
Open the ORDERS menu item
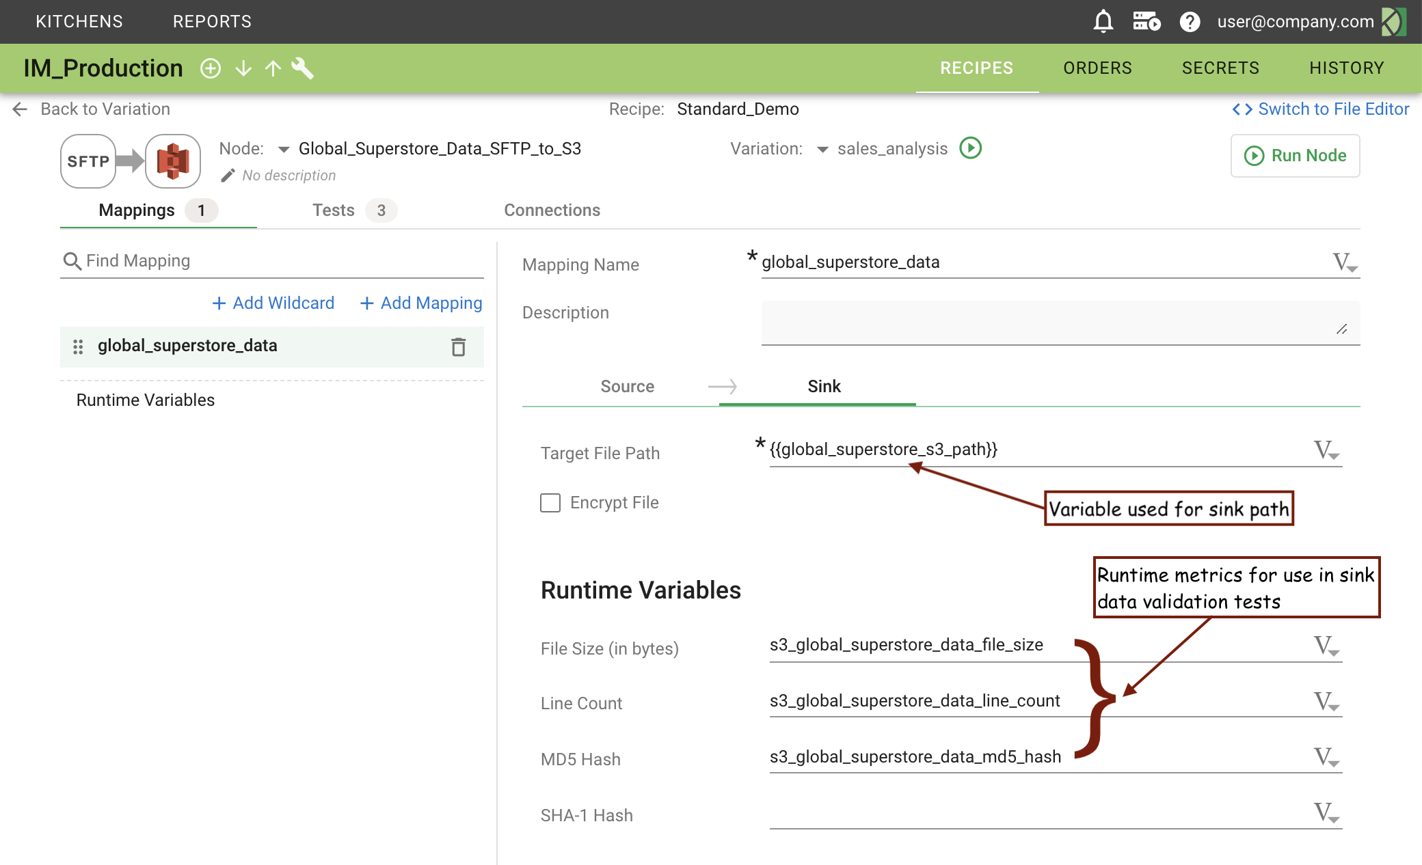1097,68
